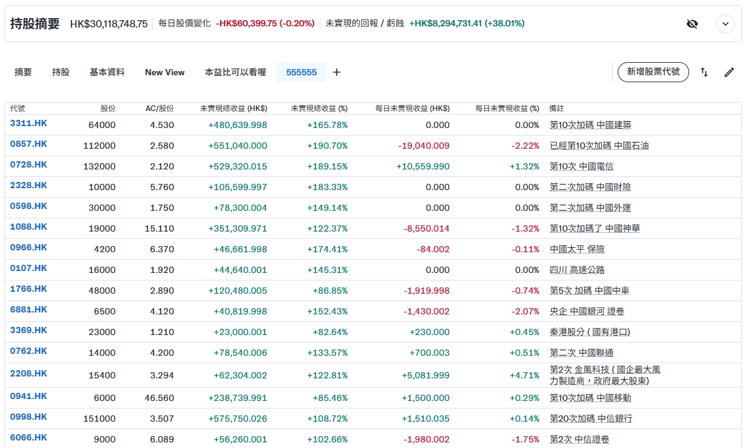Select the New View tab
This screenshot has width=750, height=448.
164,72
